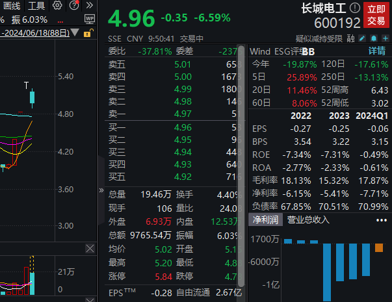Open the help question mark icon
Viewport: 392px width, 302px height.
tap(74, 5)
